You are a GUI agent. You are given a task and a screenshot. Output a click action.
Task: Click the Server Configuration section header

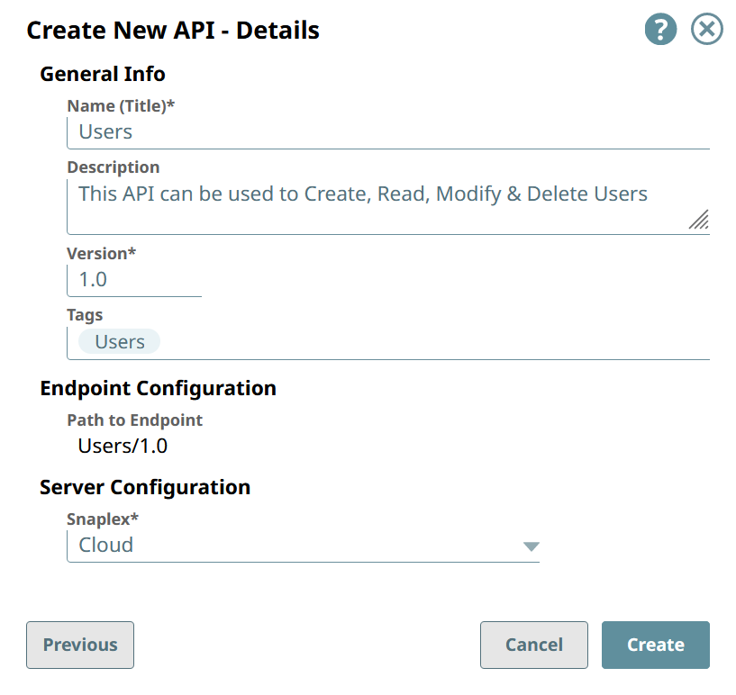(145, 487)
